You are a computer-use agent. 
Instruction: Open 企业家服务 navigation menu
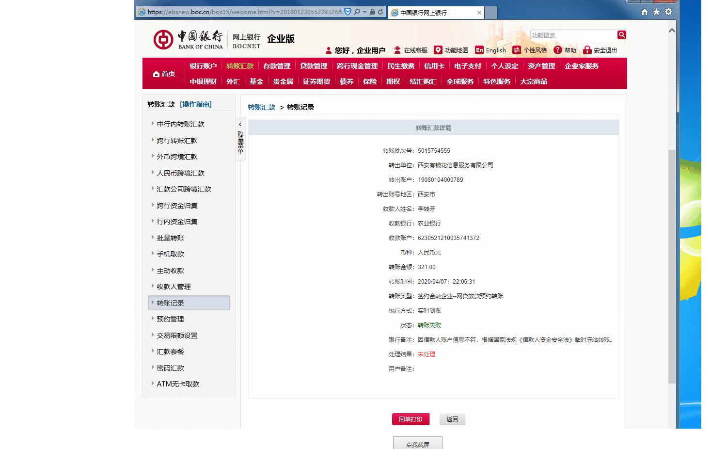(582, 66)
